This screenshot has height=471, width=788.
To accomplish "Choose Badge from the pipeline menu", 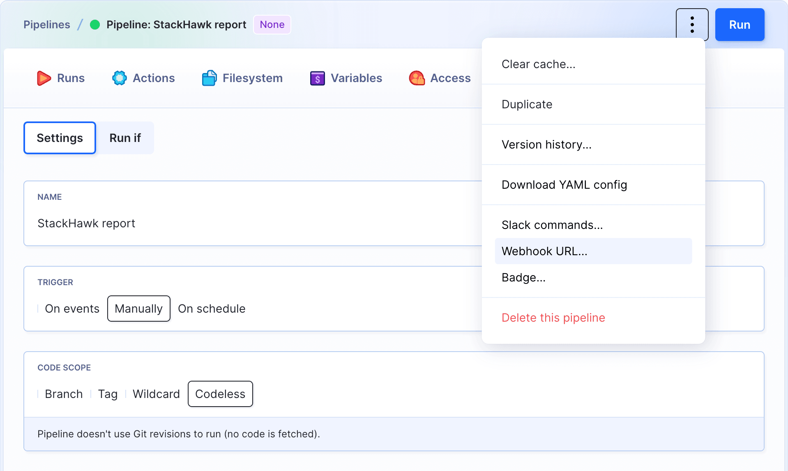I will tap(593, 277).
